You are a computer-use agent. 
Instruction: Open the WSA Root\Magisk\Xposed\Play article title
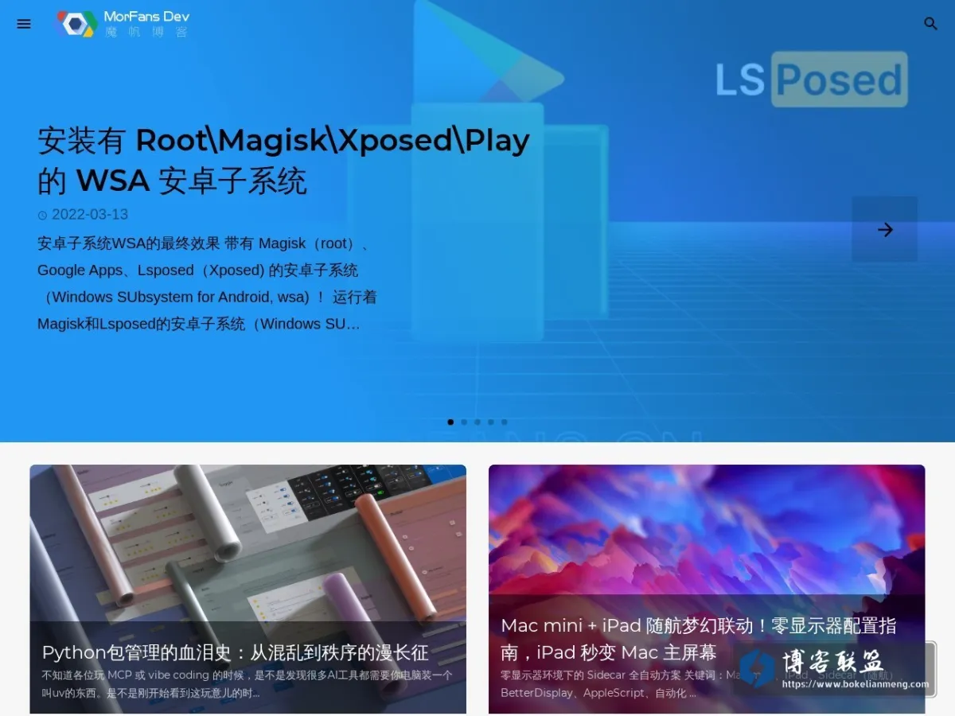point(283,161)
